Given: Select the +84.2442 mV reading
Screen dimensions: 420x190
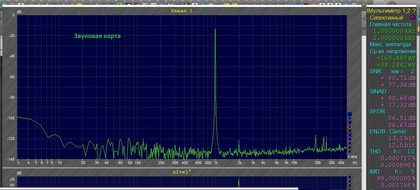Looking at the screenshot, I should tap(396, 65).
